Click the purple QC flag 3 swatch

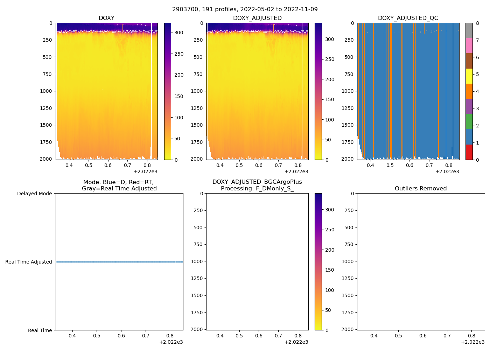469,106
